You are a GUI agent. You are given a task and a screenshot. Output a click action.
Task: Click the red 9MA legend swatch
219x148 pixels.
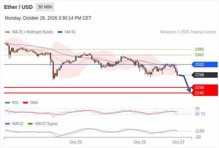tap(25, 103)
